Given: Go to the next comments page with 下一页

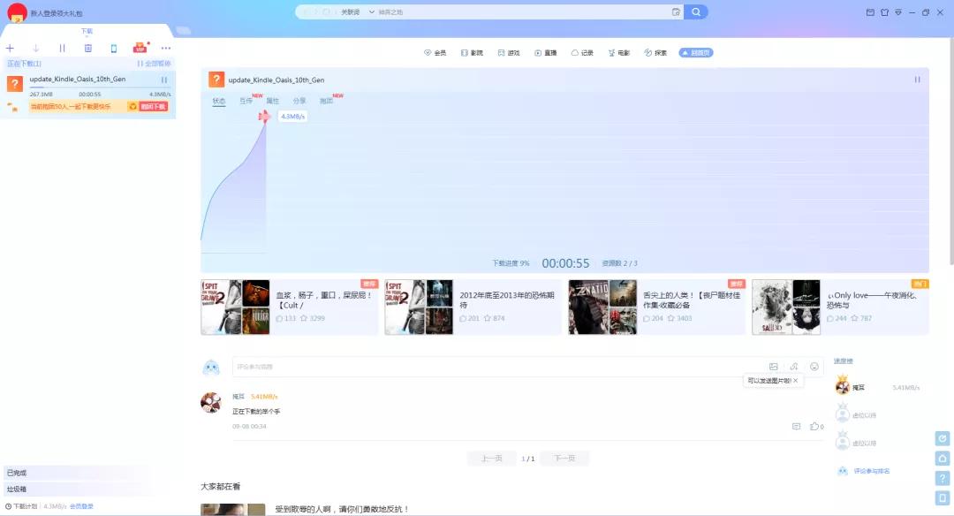Looking at the screenshot, I should (x=564, y=459).
